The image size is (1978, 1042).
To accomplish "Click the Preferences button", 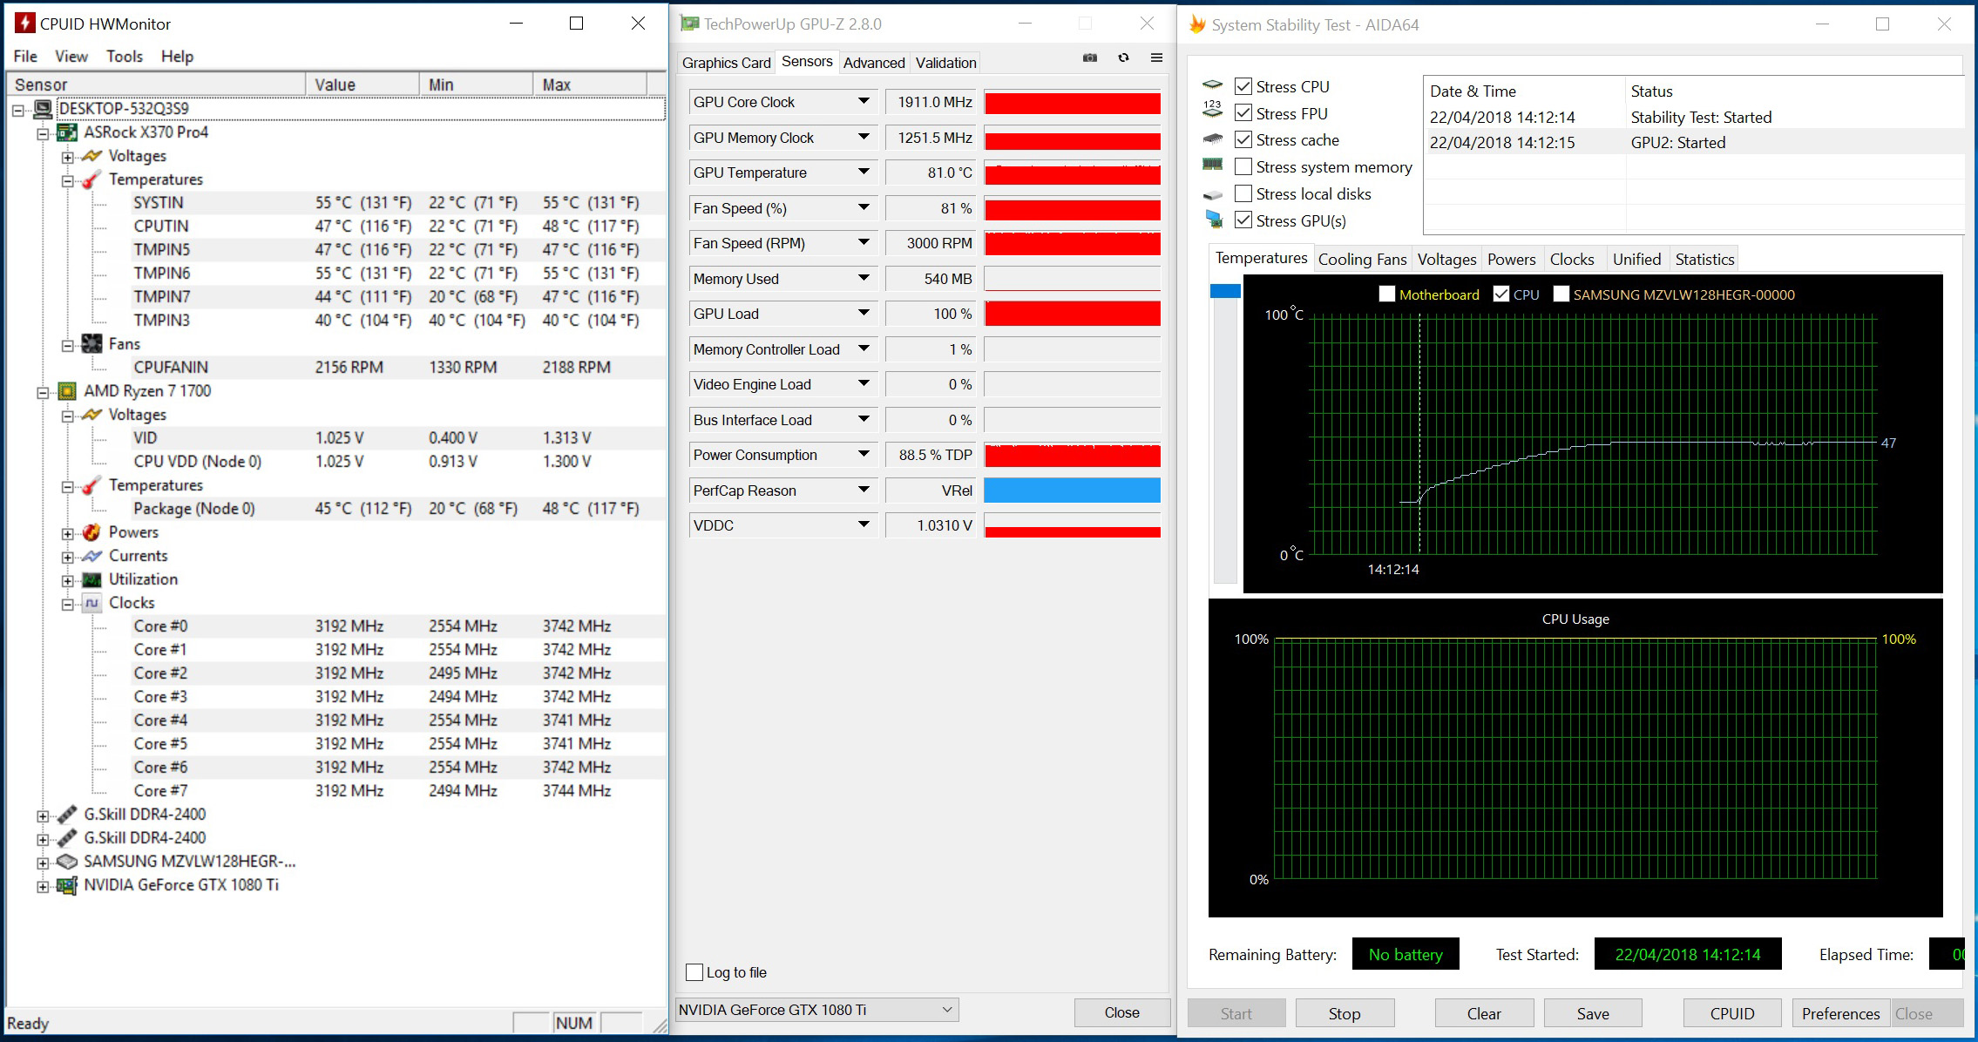I will (x=1840, y=1013).
